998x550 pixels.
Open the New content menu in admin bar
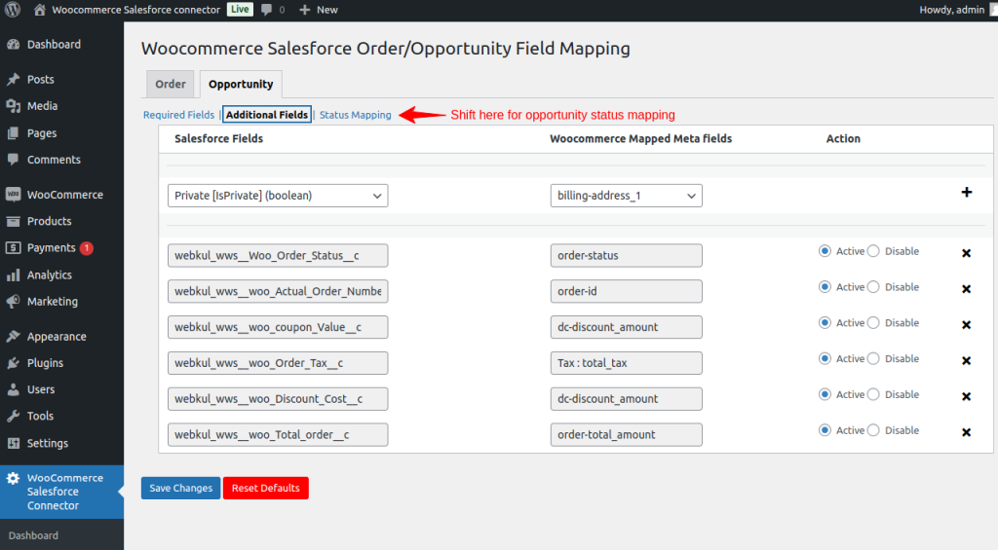(x=319, y=10)
